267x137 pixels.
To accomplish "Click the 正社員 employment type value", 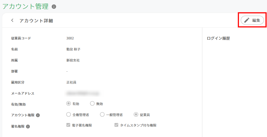I will [x=71, y=82].
